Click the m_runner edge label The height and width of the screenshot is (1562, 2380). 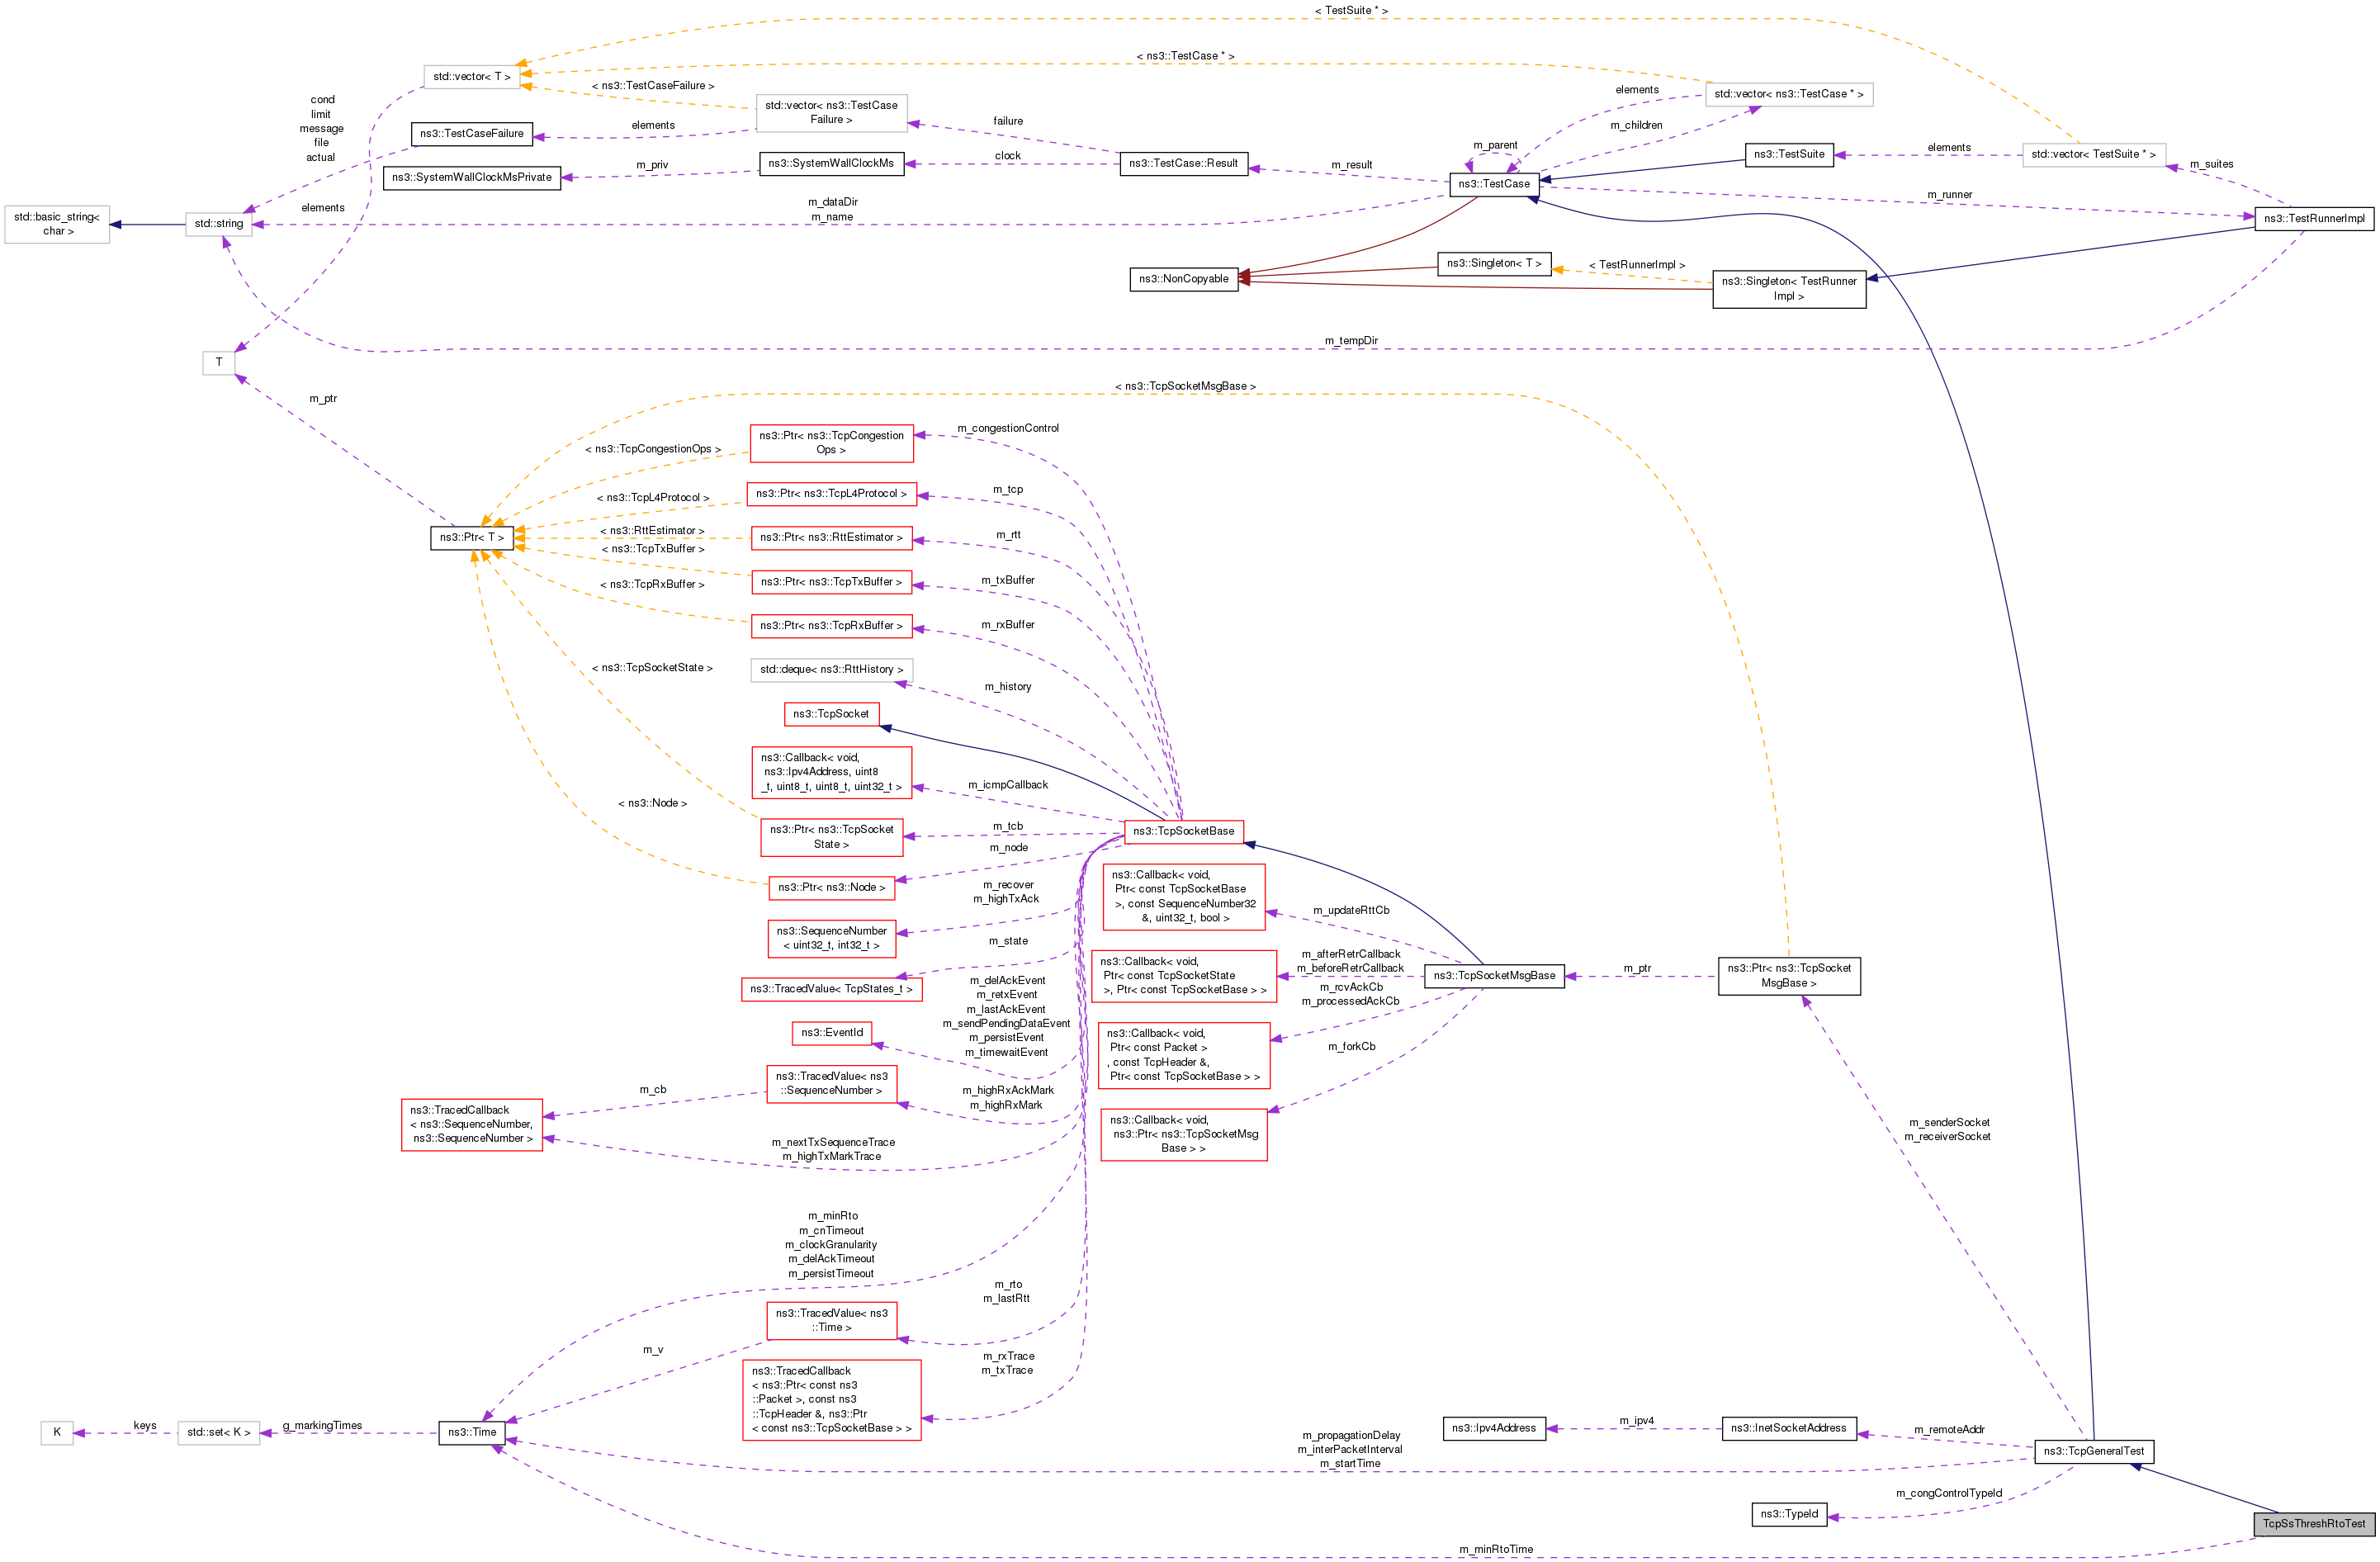(x=1950, y=195)
